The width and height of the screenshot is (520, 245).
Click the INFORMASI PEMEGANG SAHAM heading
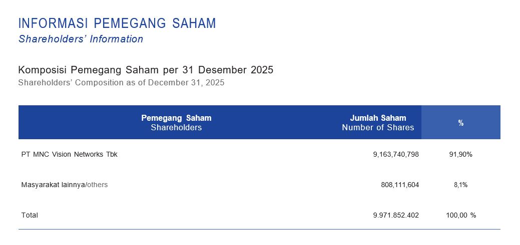click(117, 23)
